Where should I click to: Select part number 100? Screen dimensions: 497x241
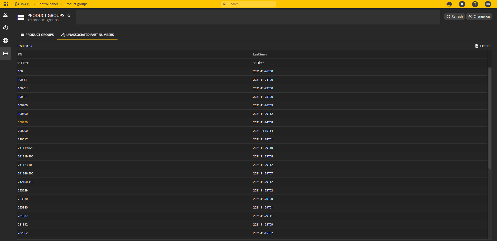coord(20,71)
